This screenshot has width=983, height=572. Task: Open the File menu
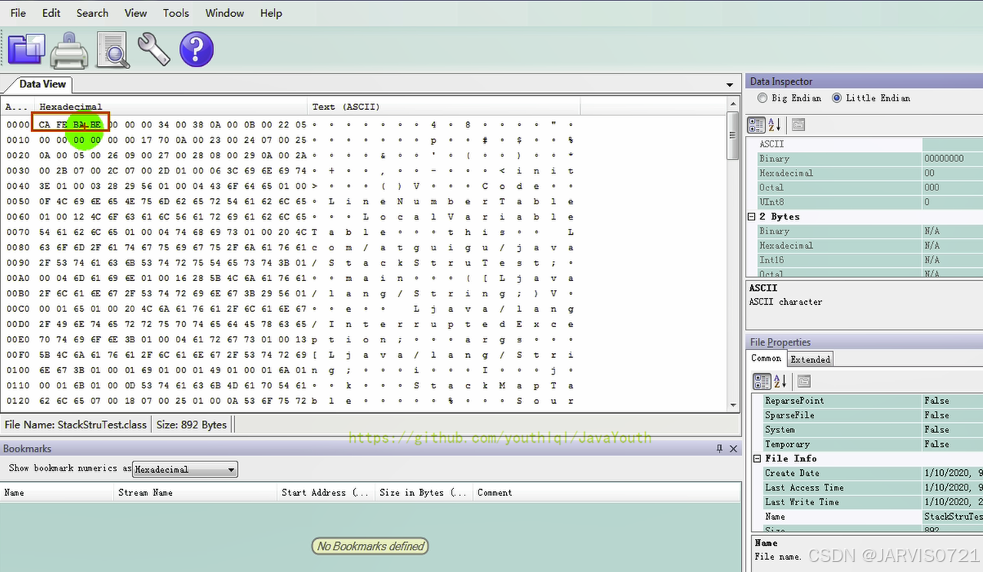(18, 13)
